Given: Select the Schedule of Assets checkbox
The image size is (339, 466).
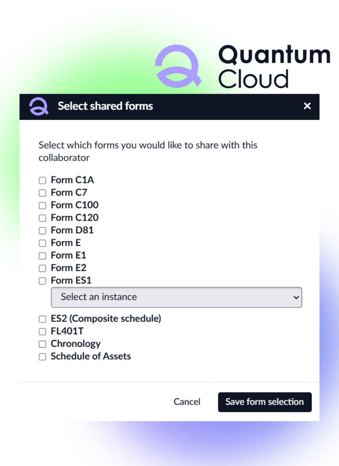Looking at the screenshot, I should (42, 357).
